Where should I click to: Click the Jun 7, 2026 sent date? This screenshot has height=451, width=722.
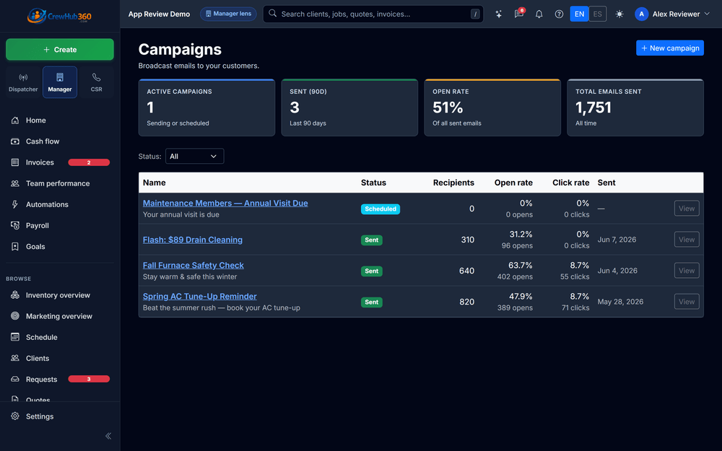tap(617, 240)
